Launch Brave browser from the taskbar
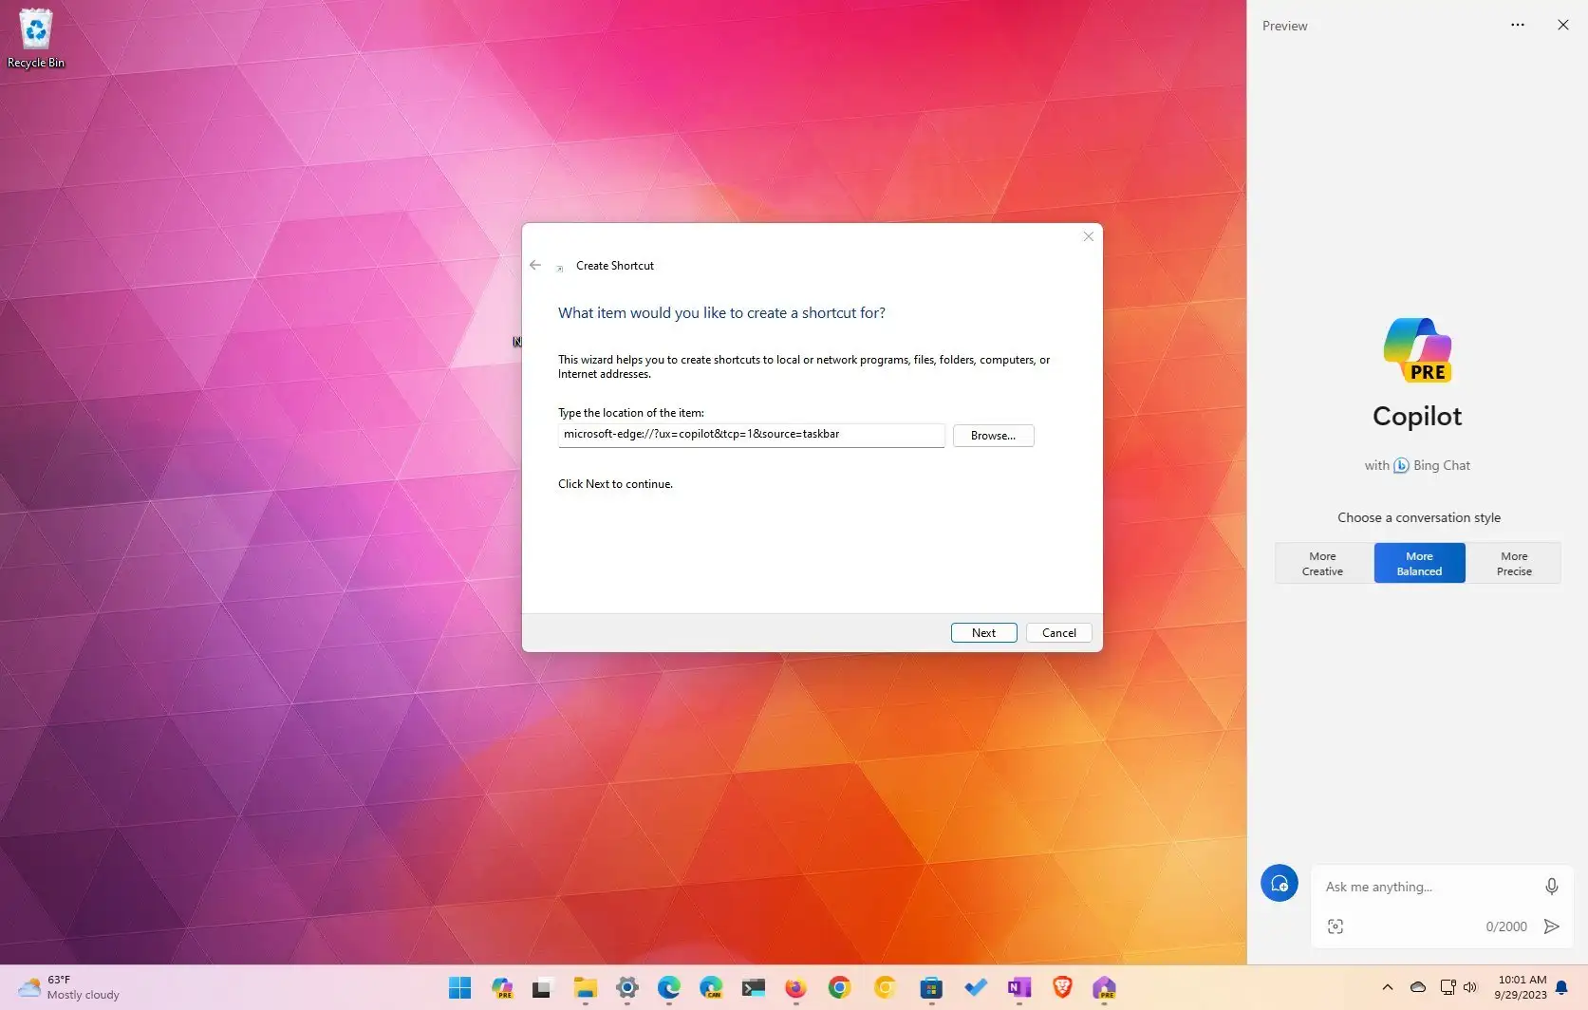Screen dimensions: 1588x1010 tap(1061, 987)
